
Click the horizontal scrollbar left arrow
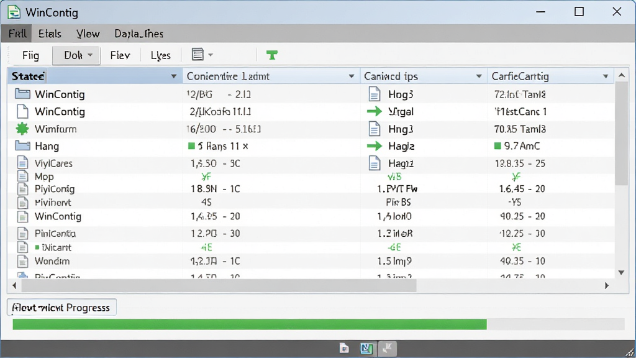(15, 285)
